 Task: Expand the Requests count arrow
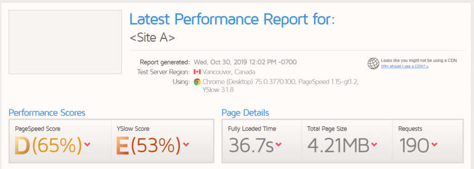[x=434, y=145]
